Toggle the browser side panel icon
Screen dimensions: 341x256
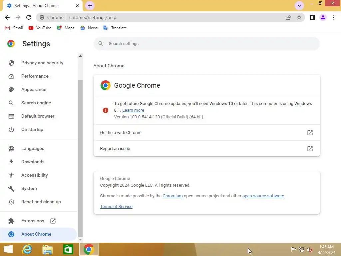point(312,17)
